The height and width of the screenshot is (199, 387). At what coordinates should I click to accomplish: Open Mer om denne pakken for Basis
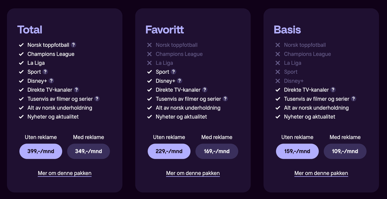(321, 173)
